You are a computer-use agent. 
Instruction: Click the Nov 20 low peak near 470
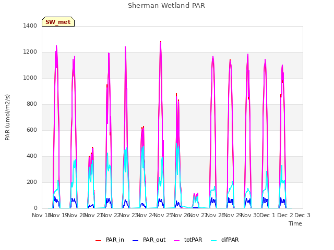point(92,147)
